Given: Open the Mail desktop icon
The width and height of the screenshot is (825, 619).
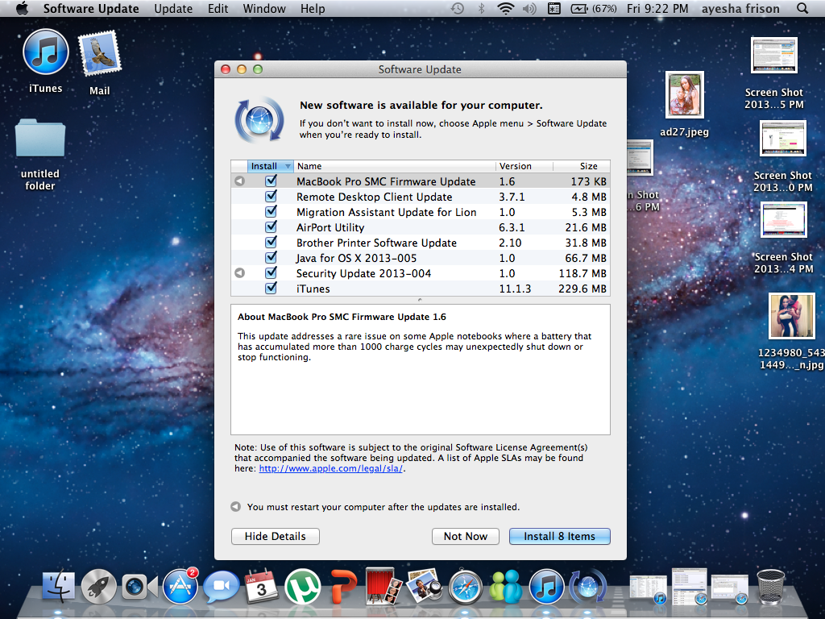Looking at the screenshot, I should 99,53.
